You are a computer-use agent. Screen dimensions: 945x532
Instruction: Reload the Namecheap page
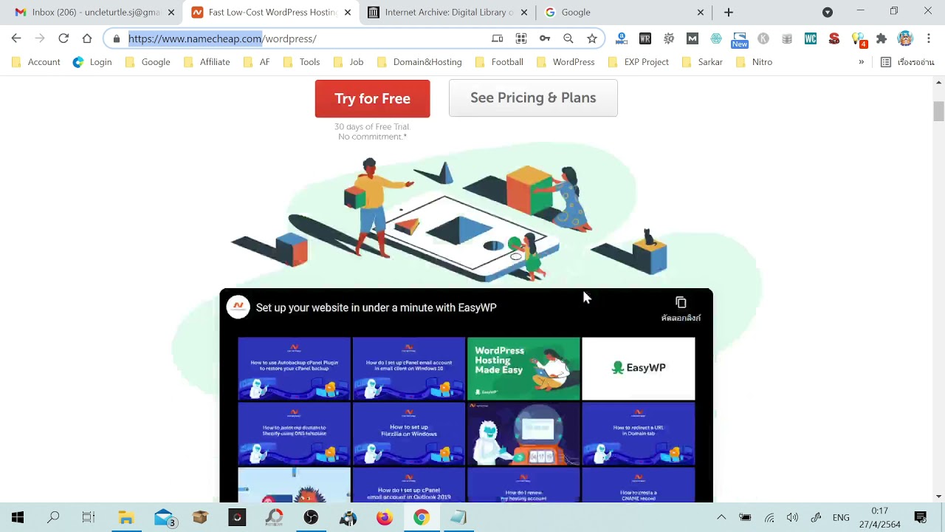point(63,38)
